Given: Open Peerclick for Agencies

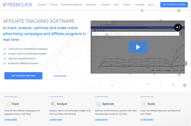Looking at the screenshot, I should tap(72, 5).
